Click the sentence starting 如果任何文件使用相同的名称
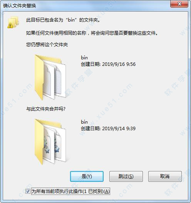The height and width of the screenshot is (203, 191). click(92, 33)
